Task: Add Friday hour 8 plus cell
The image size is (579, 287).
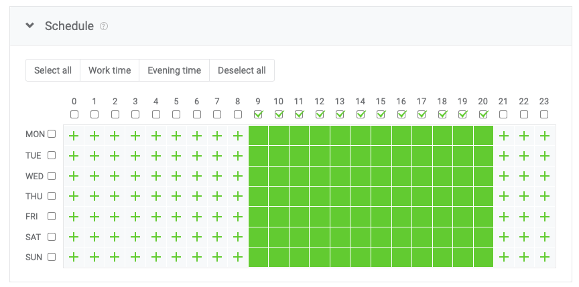Action: [x=238, y=217]
